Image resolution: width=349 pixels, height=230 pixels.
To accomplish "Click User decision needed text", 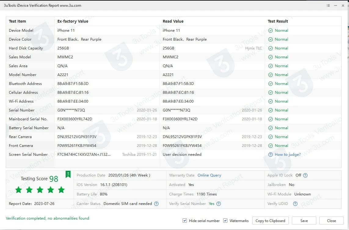I will click(x=182, y=155).
